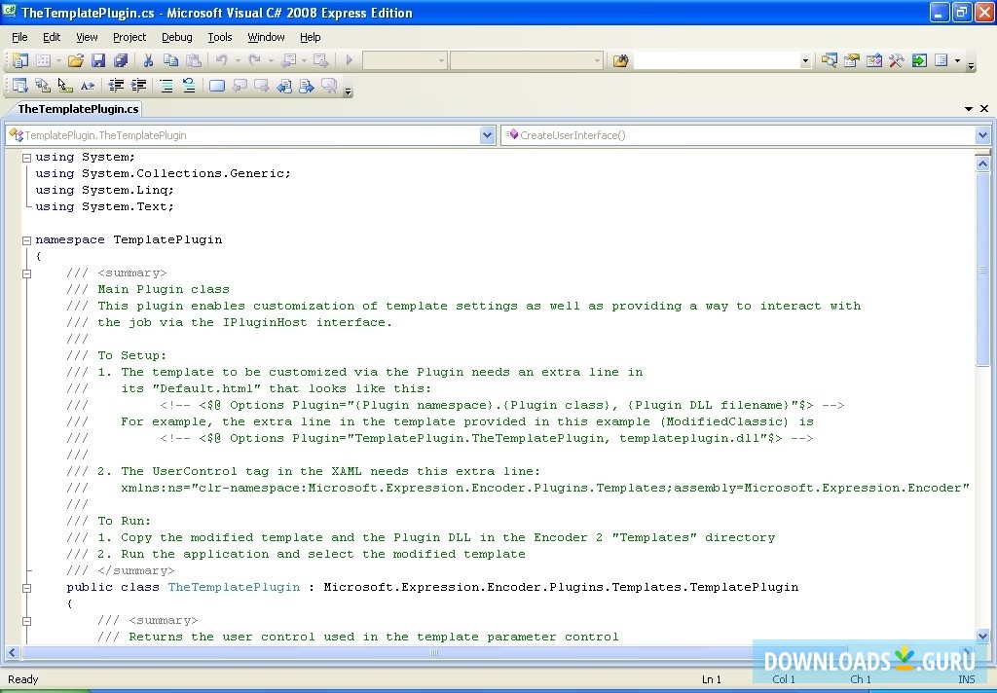Screen dimensions: 997x693
Task: Save all open documents
Action: coord(120,60)
